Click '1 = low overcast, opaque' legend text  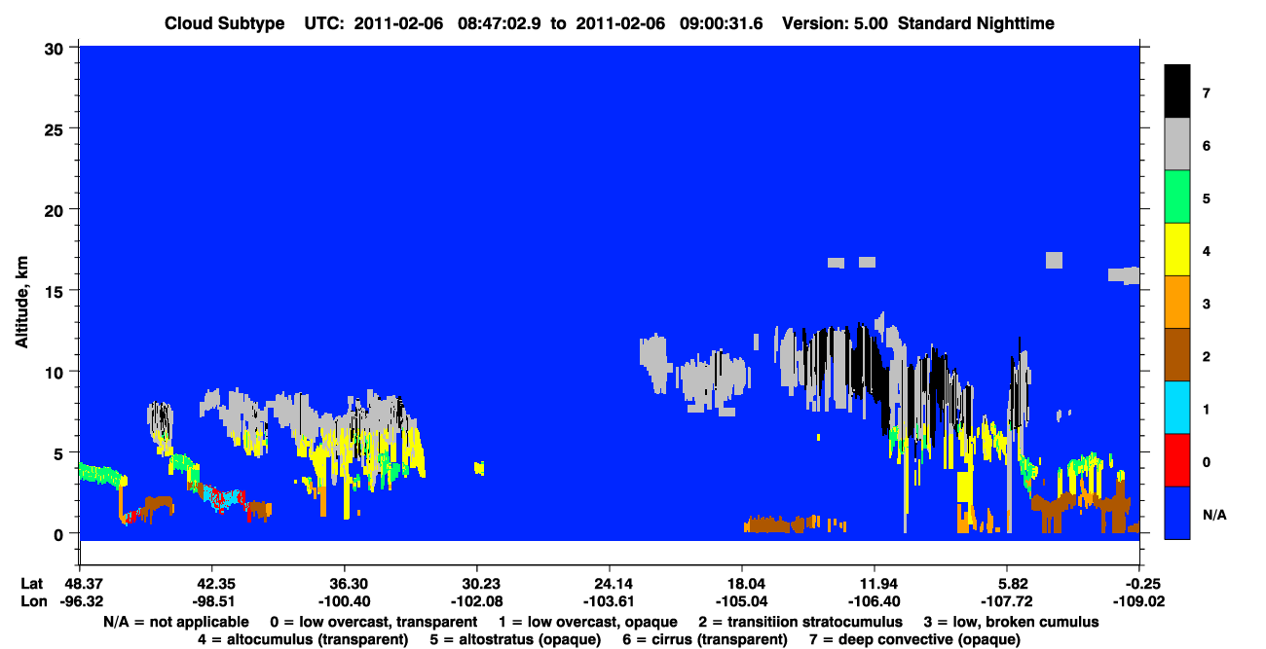coord(588,622)
